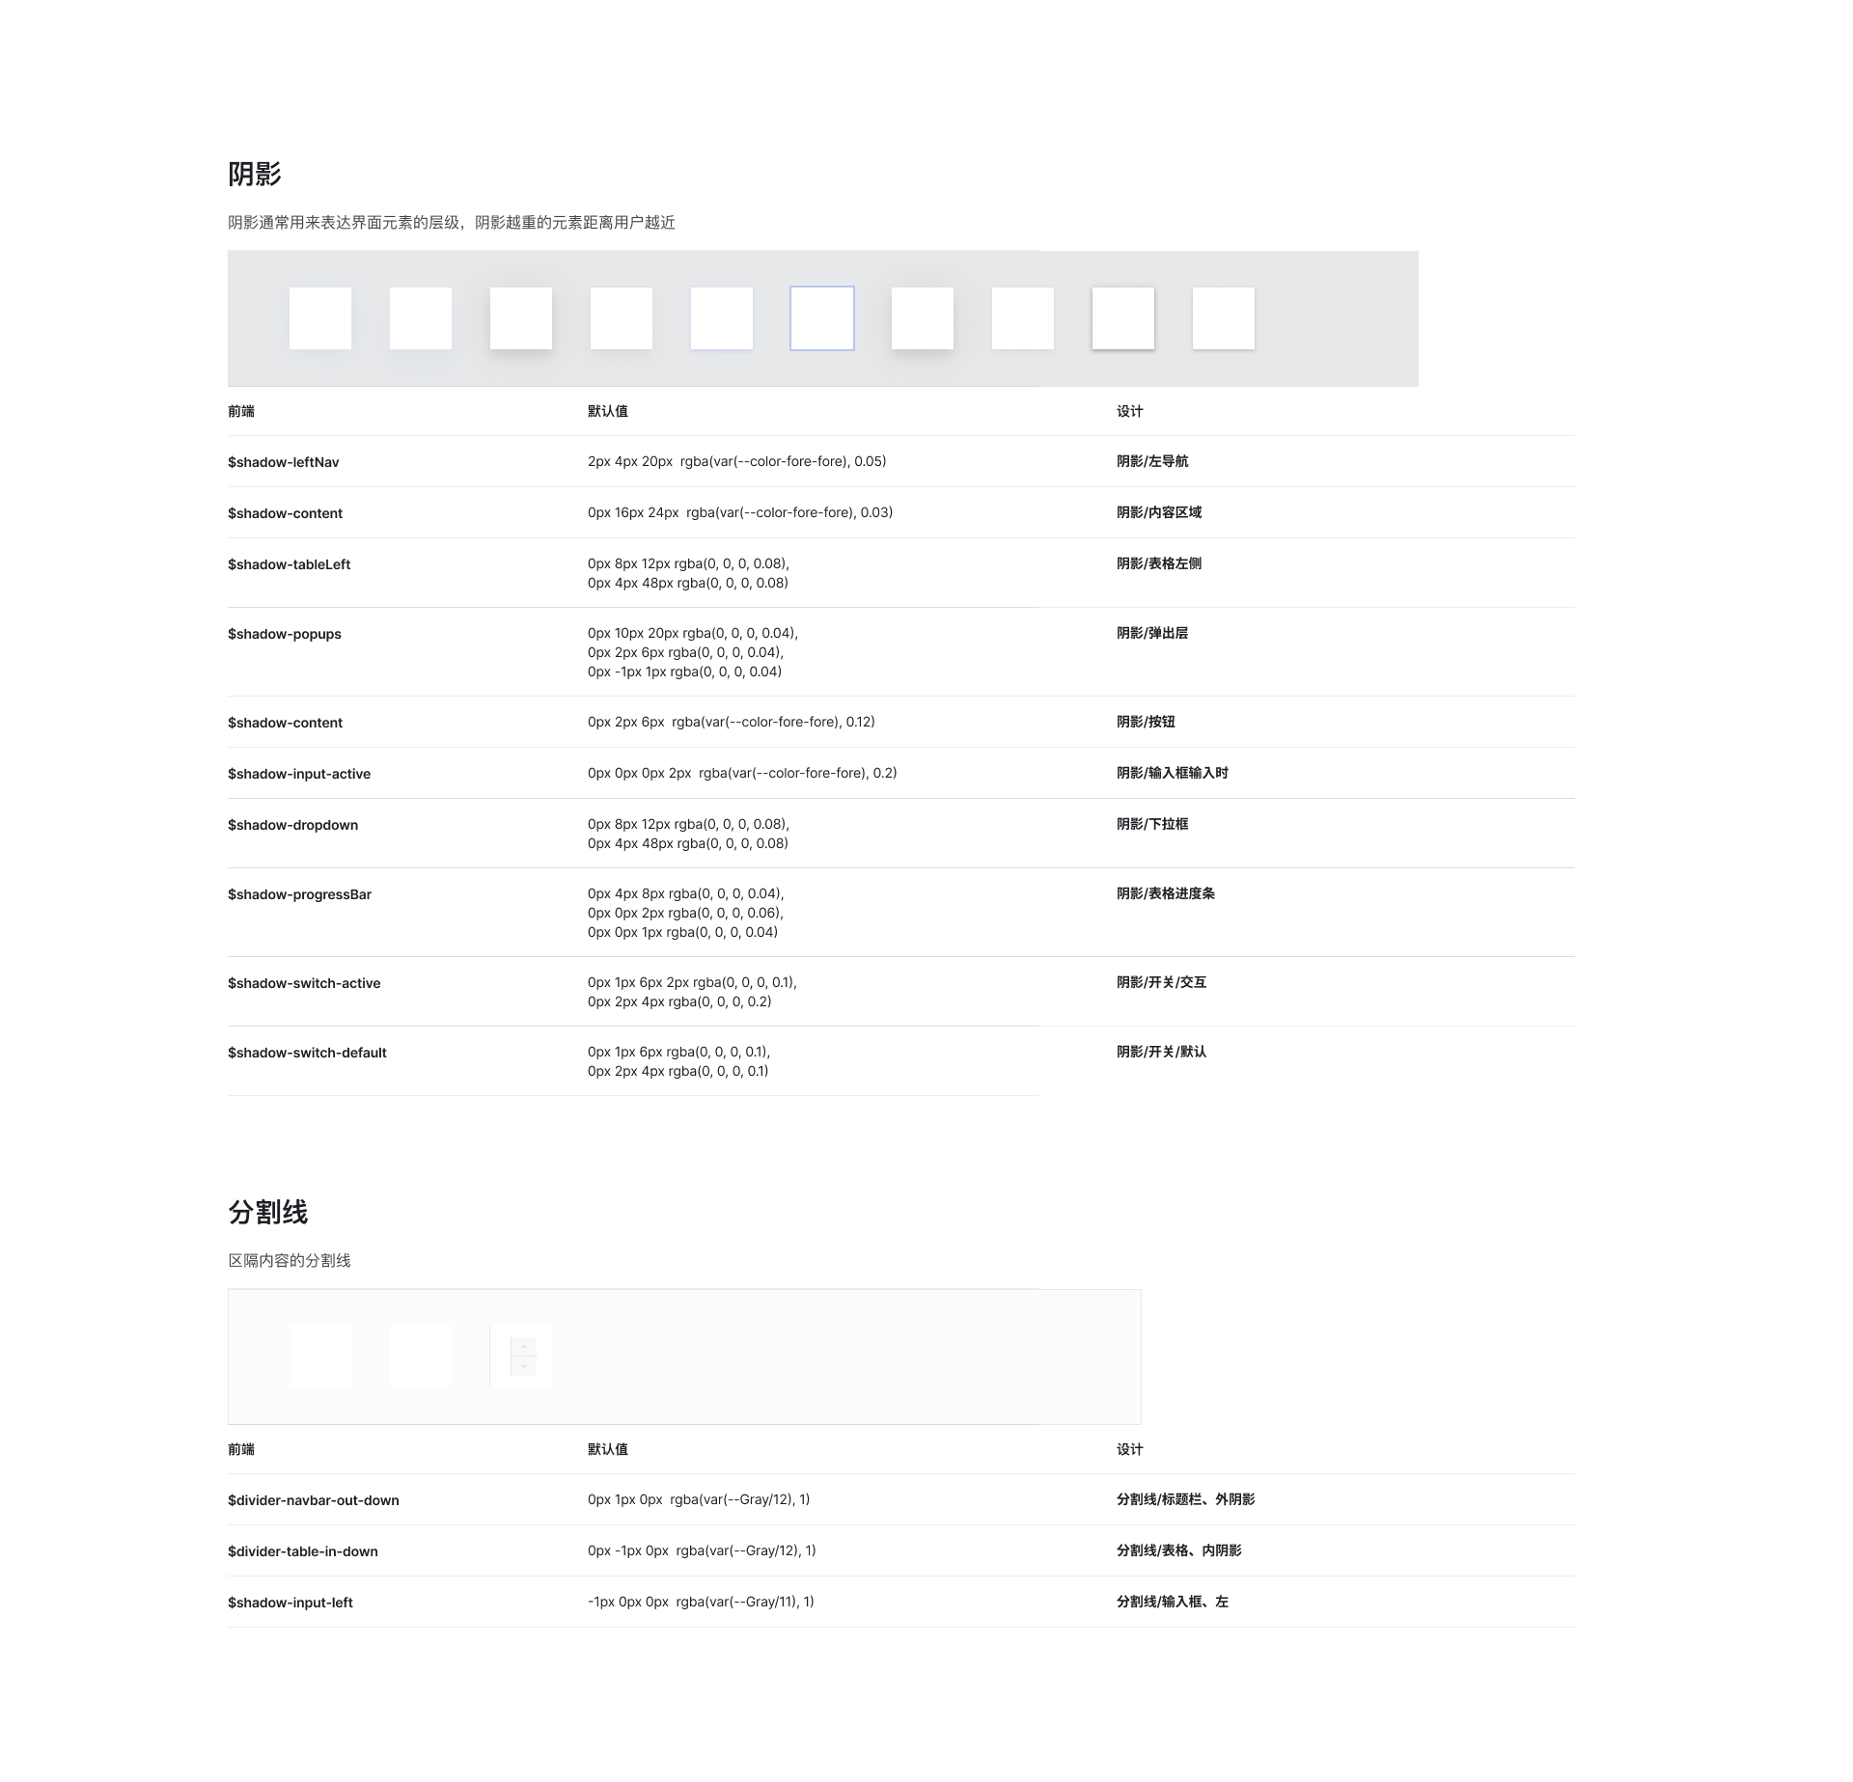Click the $shadow-input-active token name

pos(299,774)
